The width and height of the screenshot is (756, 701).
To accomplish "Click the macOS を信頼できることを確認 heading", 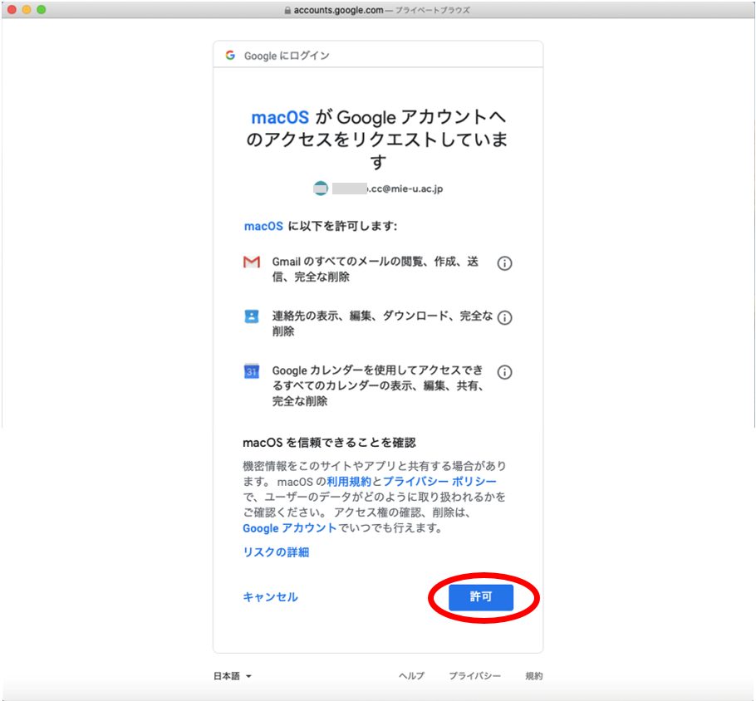I will click(x=329, y=443).
